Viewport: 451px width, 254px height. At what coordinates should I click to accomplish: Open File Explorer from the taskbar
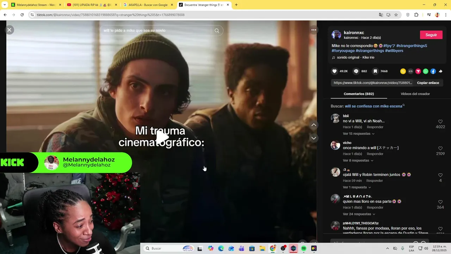262,248
